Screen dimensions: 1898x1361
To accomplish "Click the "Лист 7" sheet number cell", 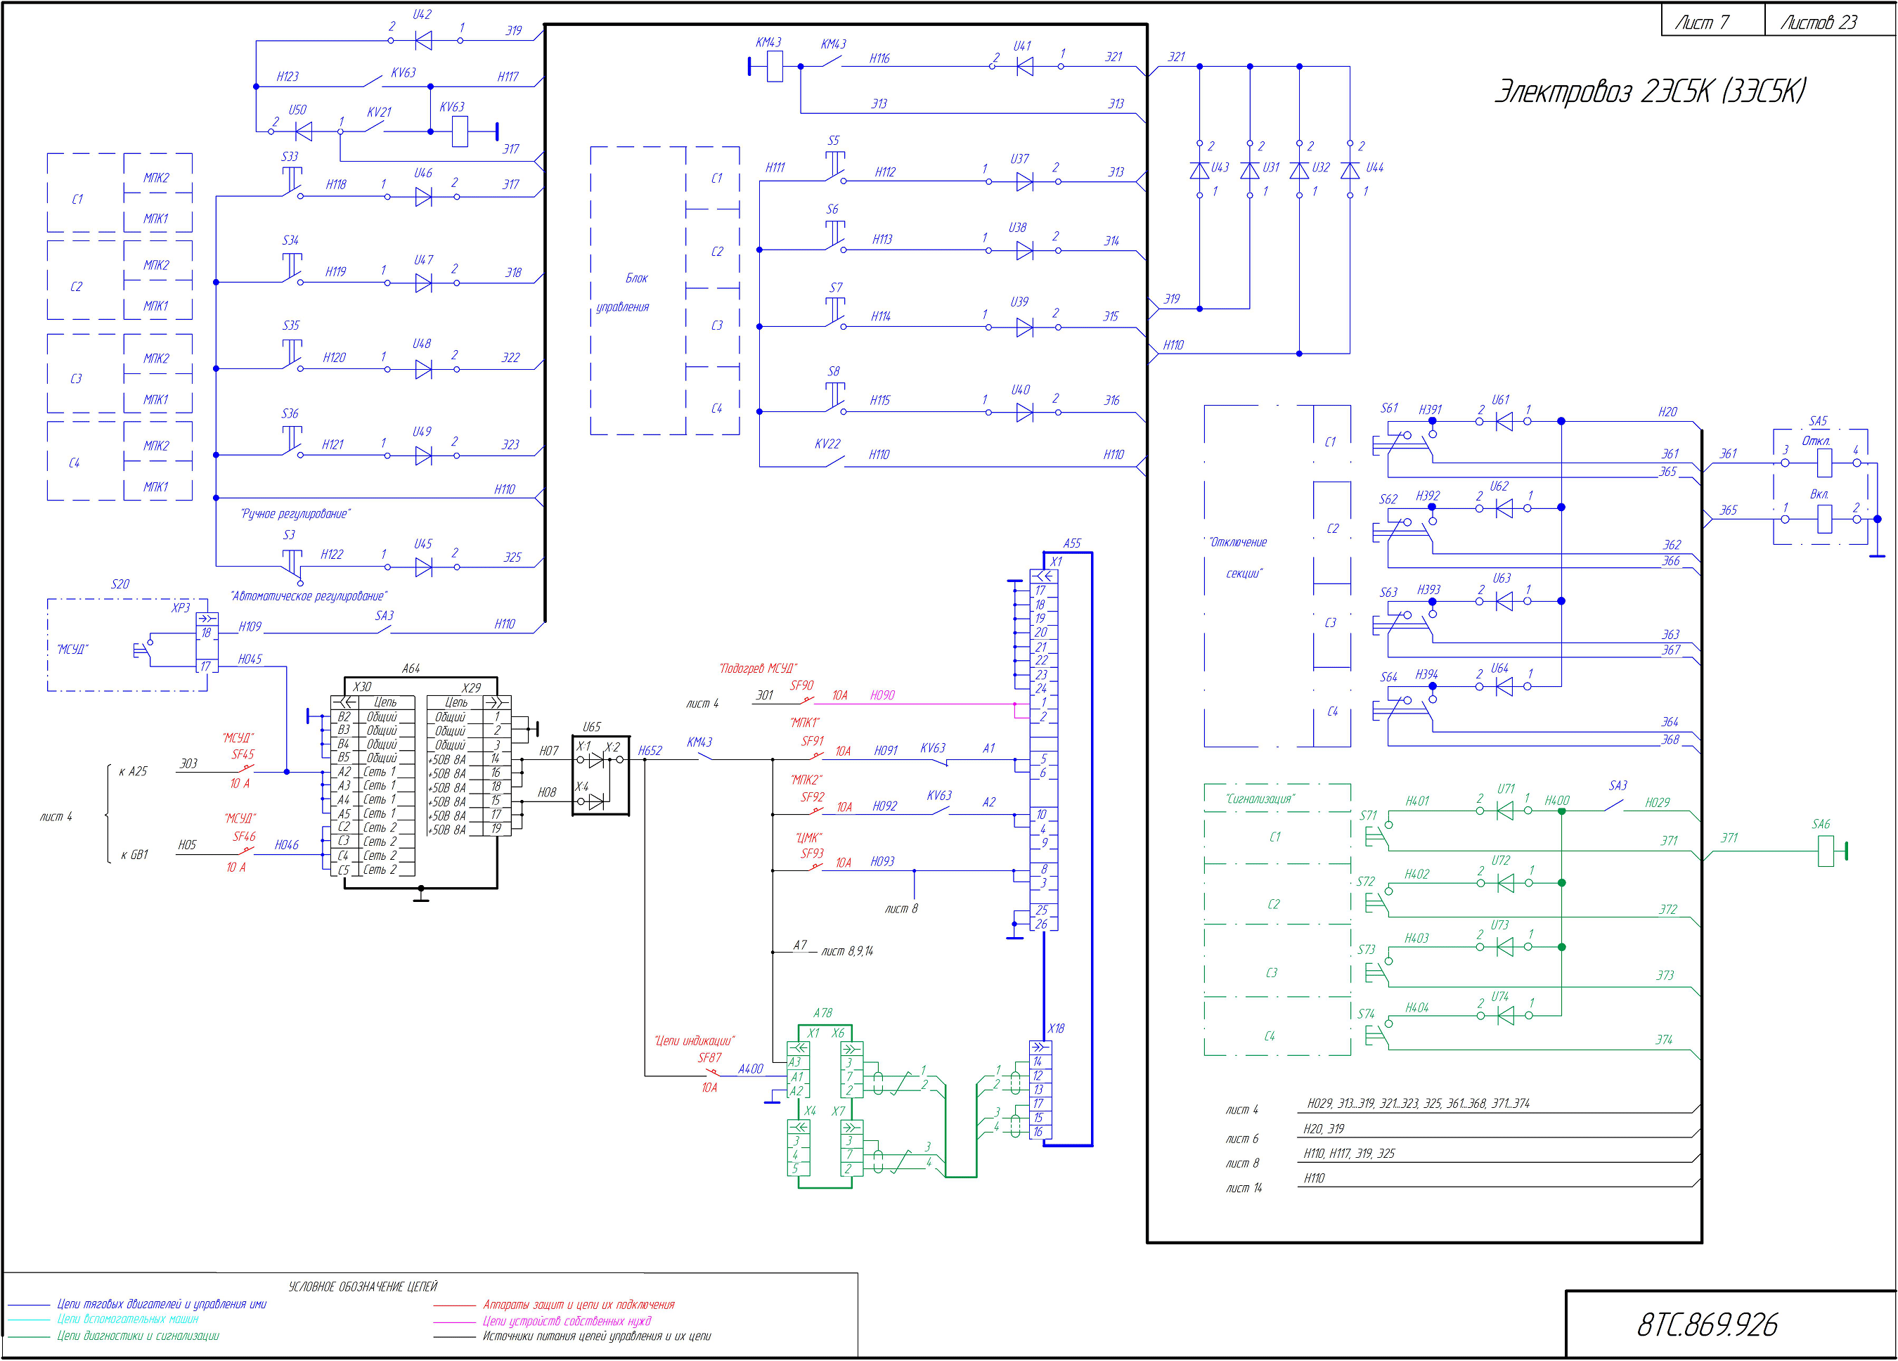I will tap(1712, 20).
